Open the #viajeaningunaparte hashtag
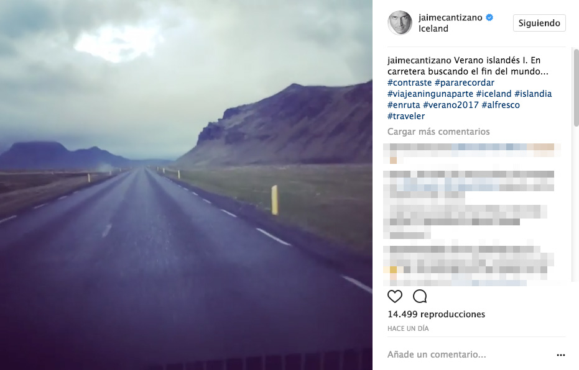Image resolution: width=579 pixels, height=370 pixels. tap(430, 94)
